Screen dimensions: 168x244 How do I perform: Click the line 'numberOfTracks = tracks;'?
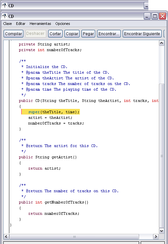[x=56, y=123]
